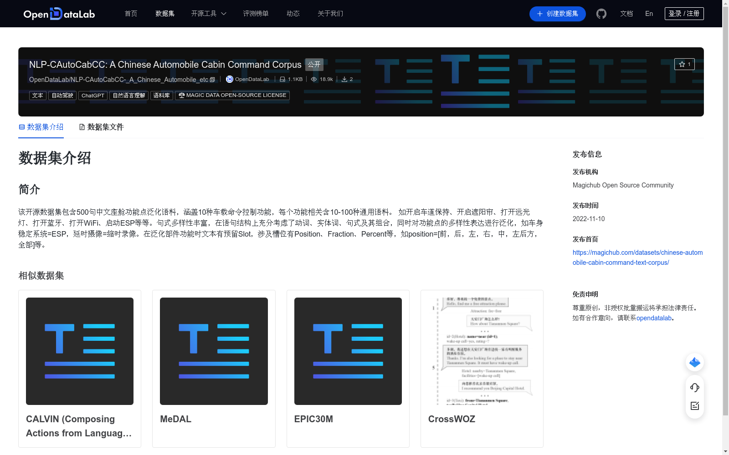Click the plus icon in 创建数据集
This screenshot has height=455, width=729.
[540, 14]
